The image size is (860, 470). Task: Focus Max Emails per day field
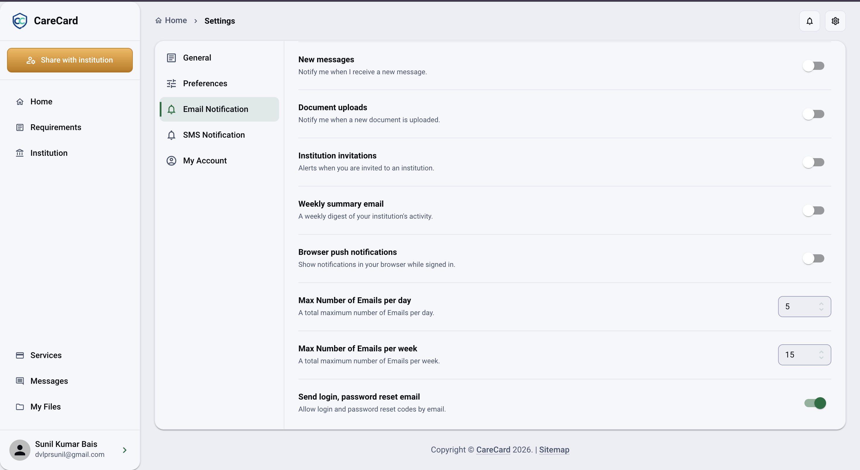[804, 307]
